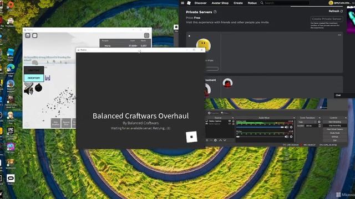The image size is (355, 199).
Task: Toggle lock on Game Capture source
Action: tap(233, 124)
